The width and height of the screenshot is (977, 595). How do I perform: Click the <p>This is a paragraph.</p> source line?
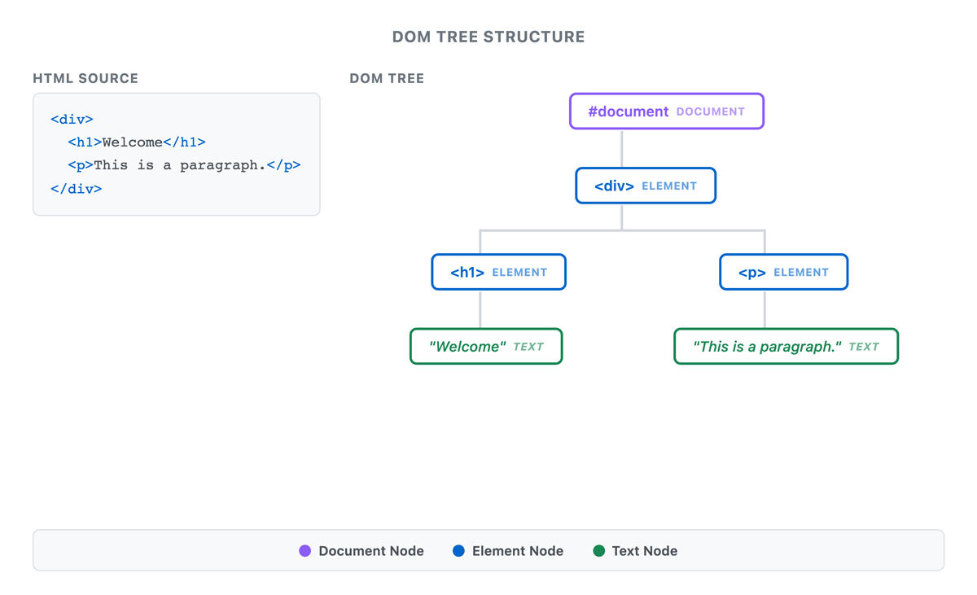pos(184,165)
